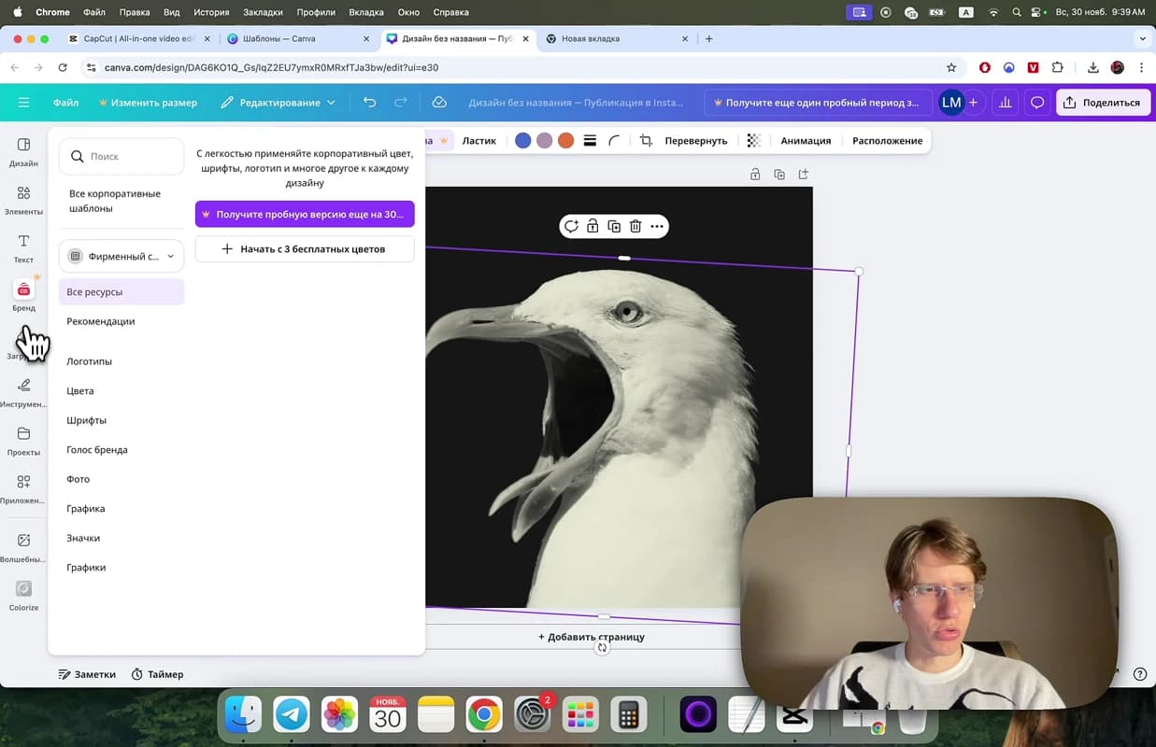The width and height of the screenshot is (1156, 747).
Task: Click the Chrome address bar URL
Action: [x=271, y=67]
